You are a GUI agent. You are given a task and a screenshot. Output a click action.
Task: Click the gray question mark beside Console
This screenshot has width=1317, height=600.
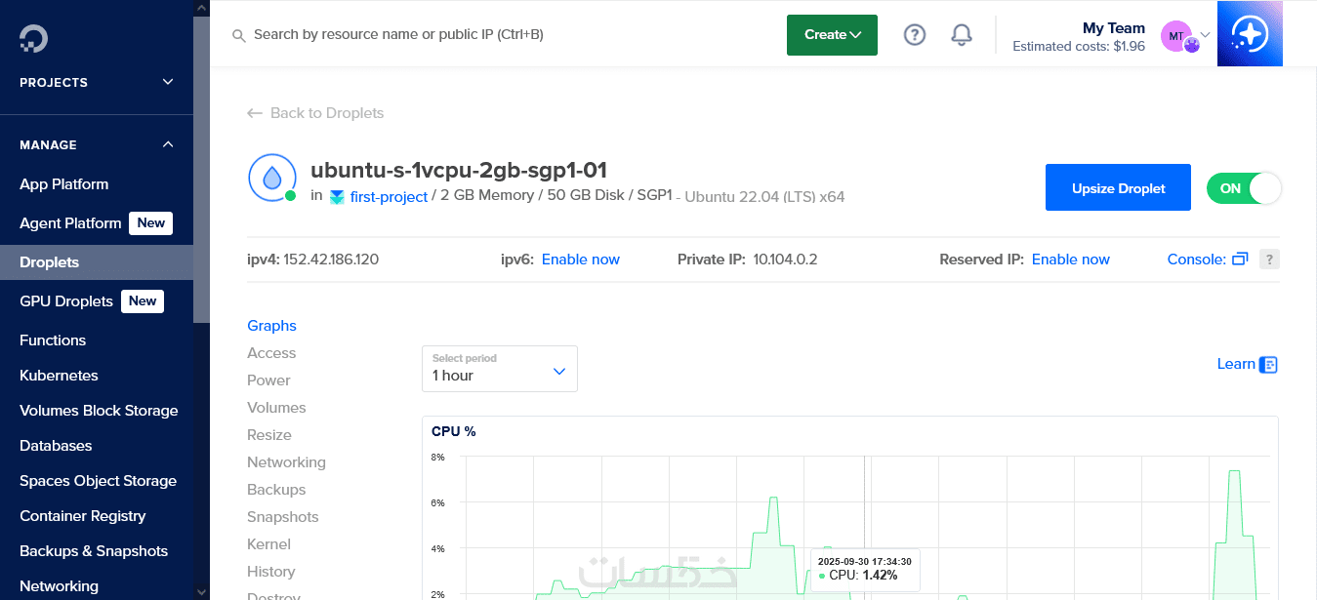[x=1269, y=260]
